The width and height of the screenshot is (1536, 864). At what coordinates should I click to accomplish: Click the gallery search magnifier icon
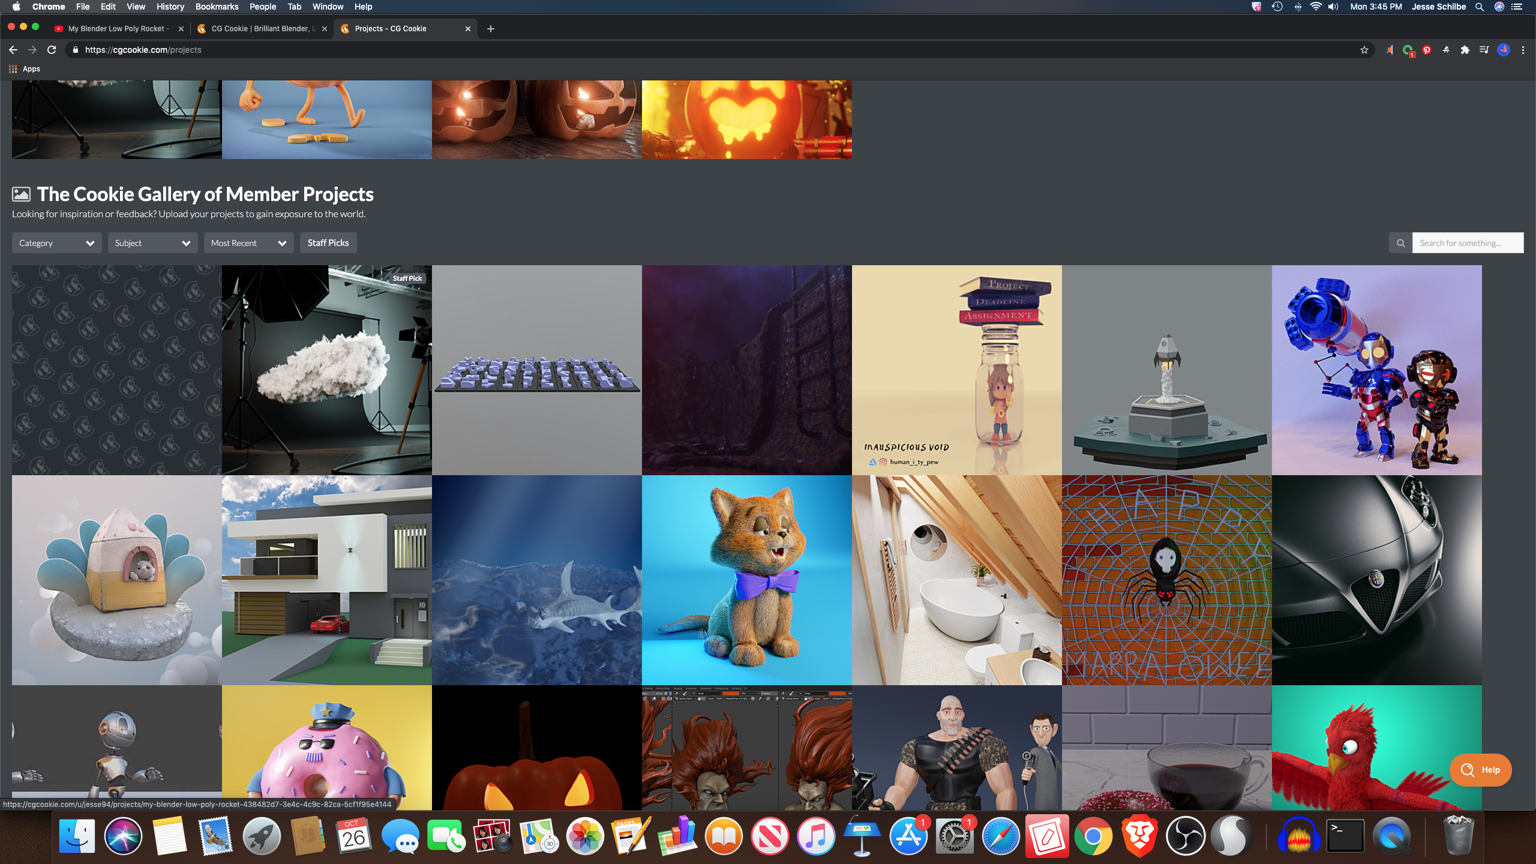coord(1400,243)
